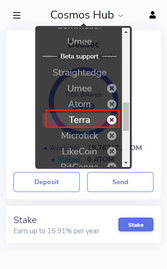The width and height of the screenshot is (167, 269).
Task: Click the scrollbar down arrow in network list
Action: point(126,163)
